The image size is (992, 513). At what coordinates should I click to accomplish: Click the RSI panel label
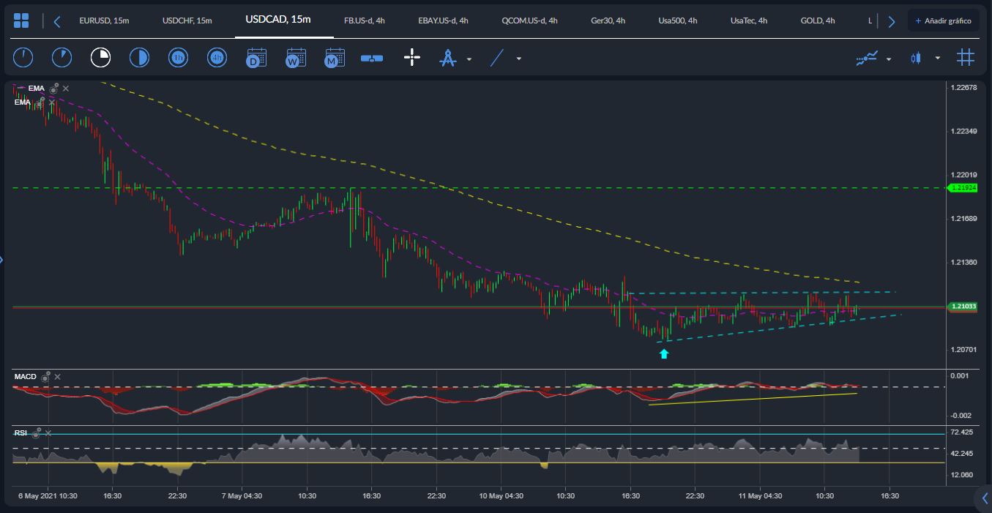pyautogui.click(x=20, y=433)
